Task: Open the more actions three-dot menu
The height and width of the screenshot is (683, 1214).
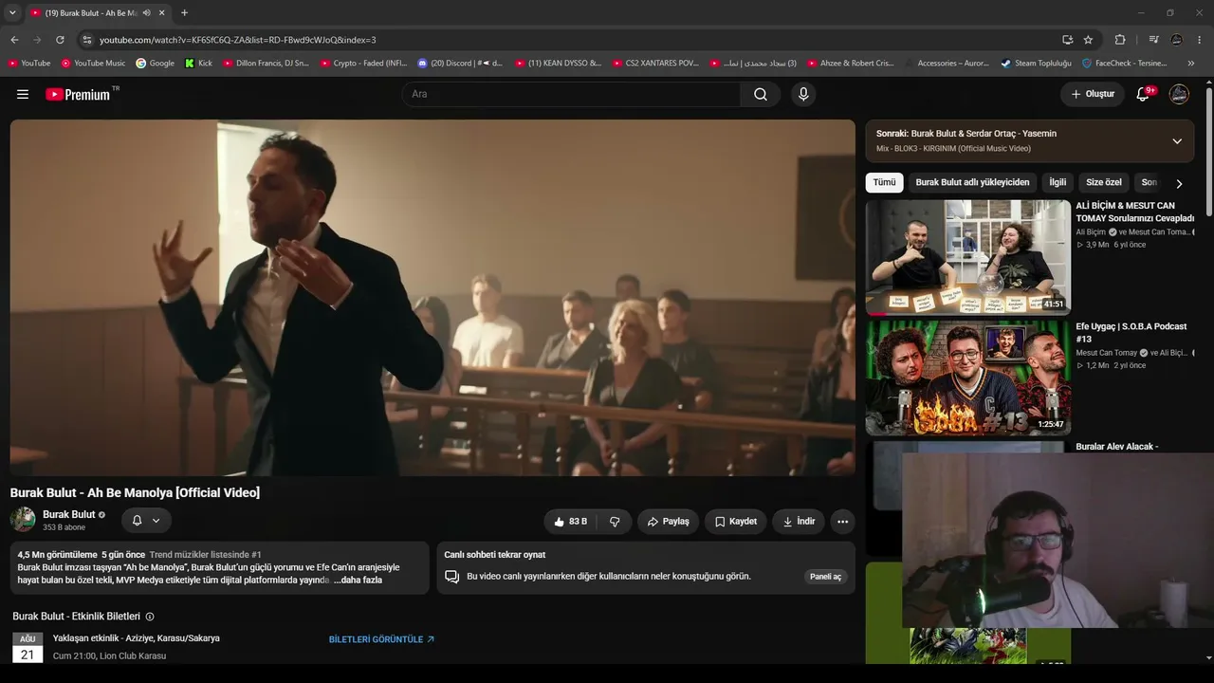Action: tap(842, 522)
